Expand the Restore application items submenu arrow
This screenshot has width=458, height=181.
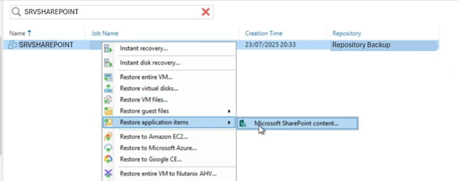tap(229, 122)
